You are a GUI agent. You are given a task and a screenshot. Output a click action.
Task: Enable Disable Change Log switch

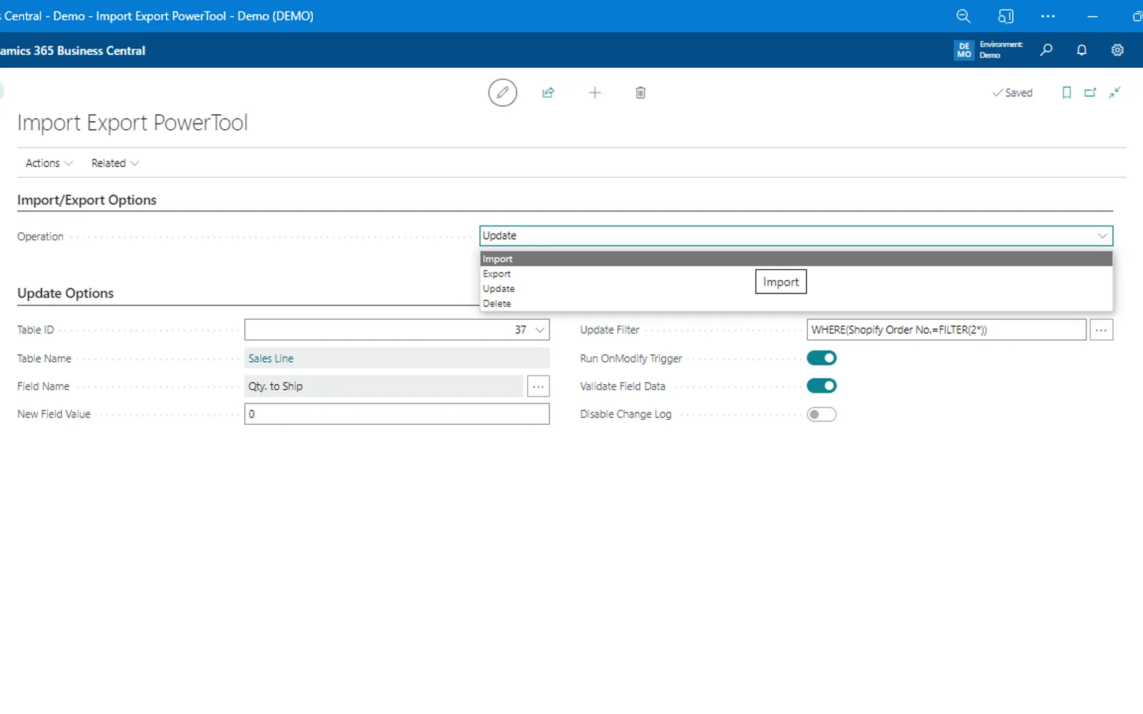[822, 414]
